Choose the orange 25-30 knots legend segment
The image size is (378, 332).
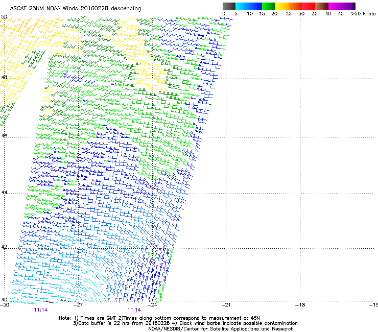295,6
